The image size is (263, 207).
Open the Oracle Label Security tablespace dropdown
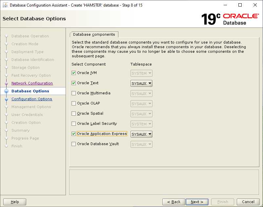pyautogui.click(x=141, y=124)
